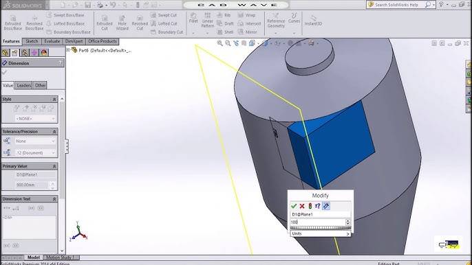Accept value with green checkmark in Modify
The image size is (472, 265).
(294, 206)
